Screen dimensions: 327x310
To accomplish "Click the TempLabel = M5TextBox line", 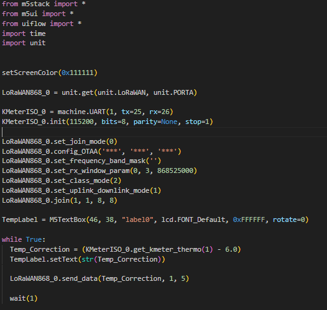I will 155,219.
